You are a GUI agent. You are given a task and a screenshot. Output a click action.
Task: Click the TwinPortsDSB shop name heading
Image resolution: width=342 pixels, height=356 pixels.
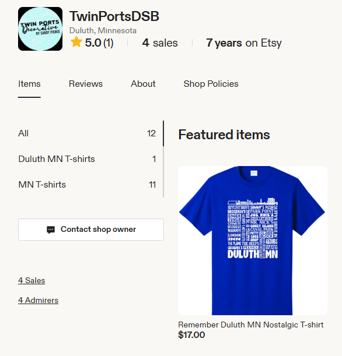pyautogui.click(x=114, y=16)
